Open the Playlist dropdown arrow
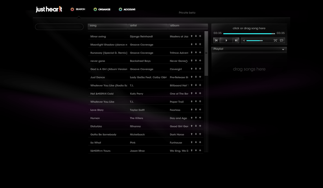Viewport: 323px width, 188px height. 283,50
